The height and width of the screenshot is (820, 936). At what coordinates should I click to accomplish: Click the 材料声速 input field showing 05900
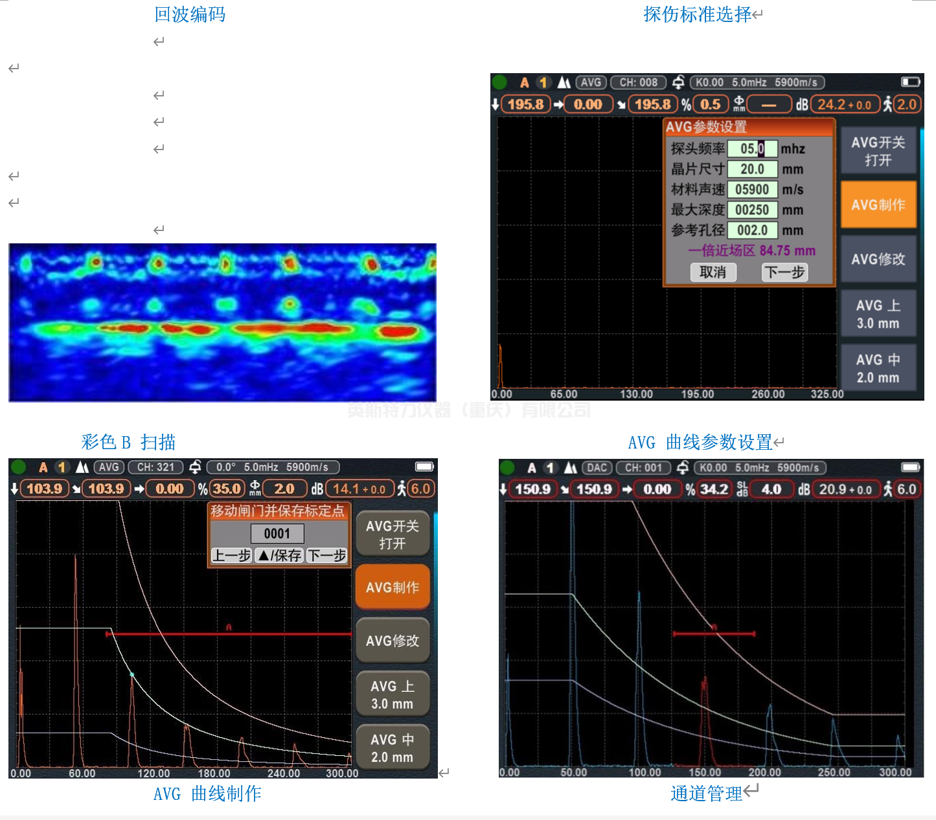751,190
